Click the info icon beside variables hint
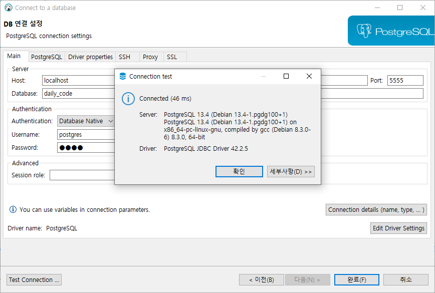The height and width of the screenshot is (293, 435). click(x=13, y=209)
